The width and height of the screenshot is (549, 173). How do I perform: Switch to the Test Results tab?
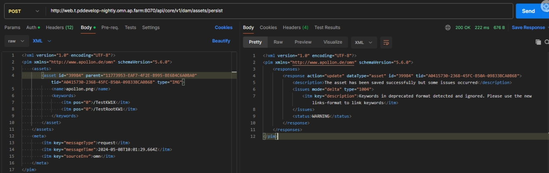tap(327, 28)
